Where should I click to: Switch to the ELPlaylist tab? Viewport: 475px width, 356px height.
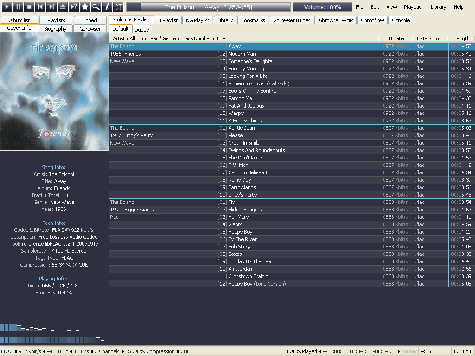click(167, 20)
